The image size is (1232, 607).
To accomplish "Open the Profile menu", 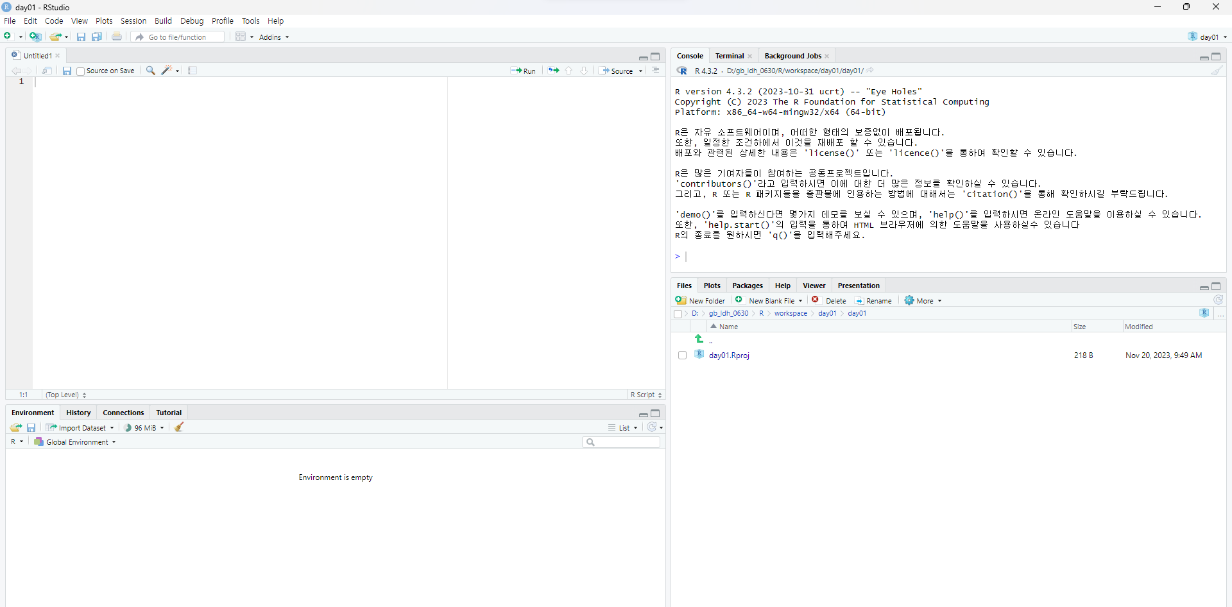I will click(x=223, y=21).
